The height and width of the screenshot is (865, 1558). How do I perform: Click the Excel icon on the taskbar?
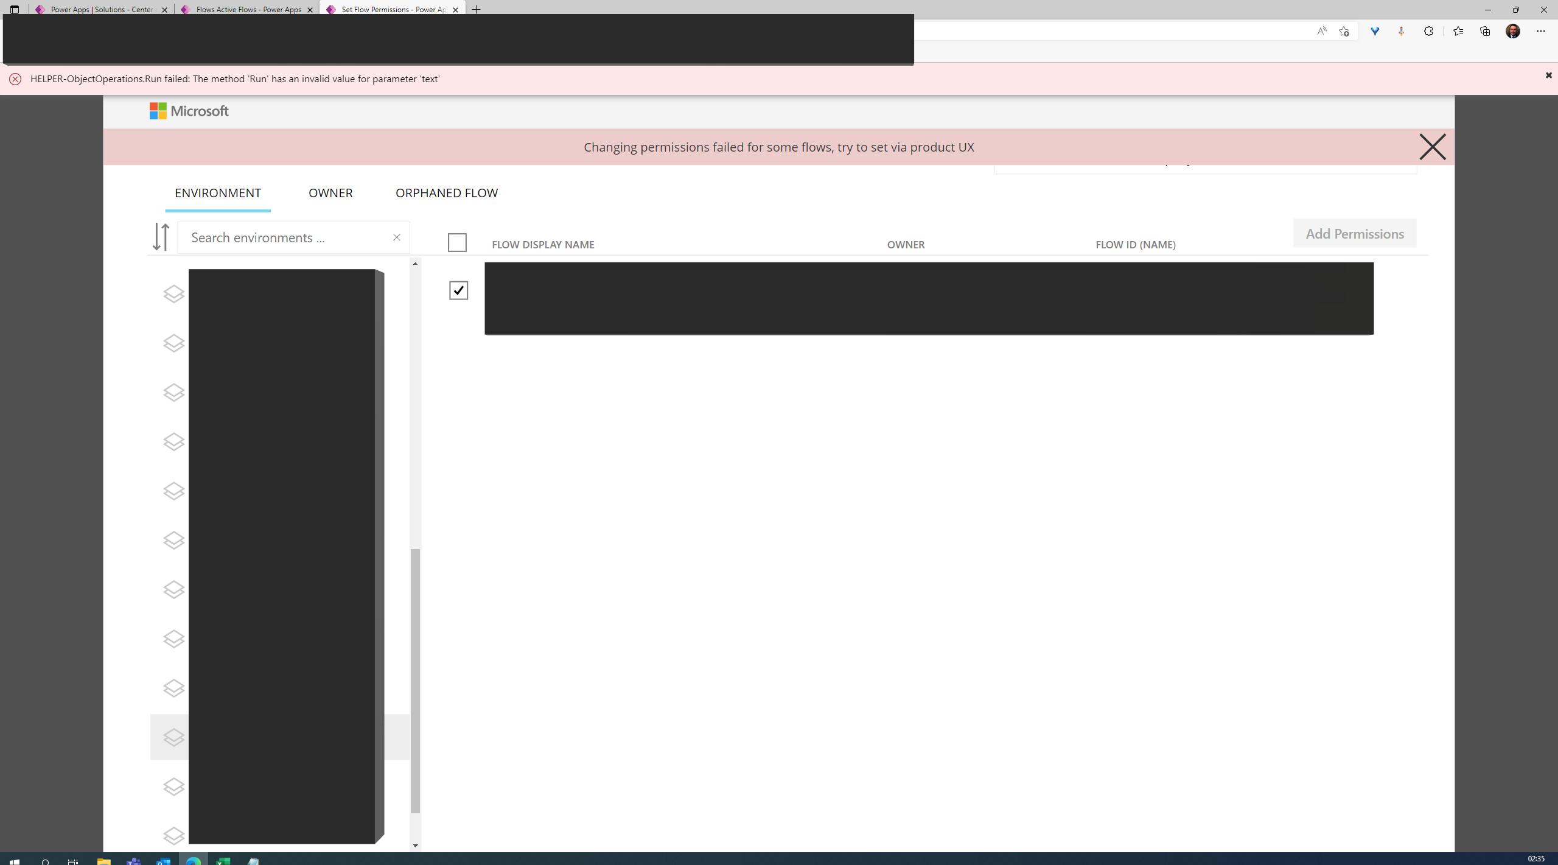point(223,860)
